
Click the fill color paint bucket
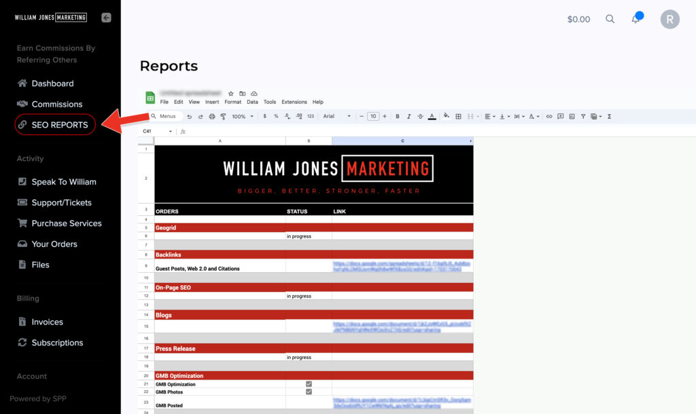(x=447, y=116)
